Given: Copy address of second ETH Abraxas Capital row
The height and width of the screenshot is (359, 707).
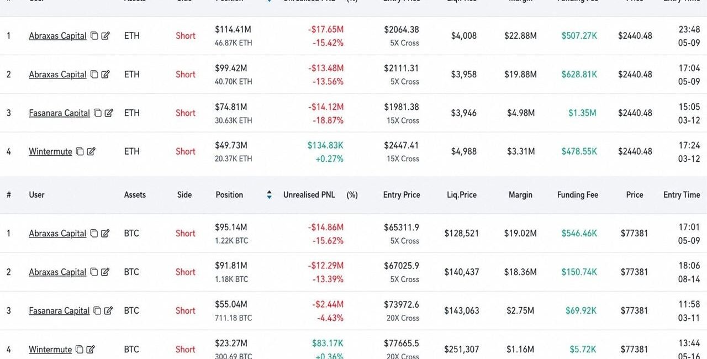Looking at the screenshot, I should click(x=94, y=74).
